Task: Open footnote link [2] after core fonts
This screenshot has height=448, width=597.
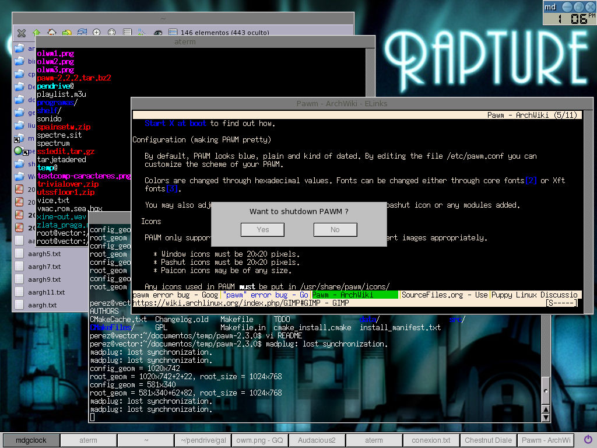Action: point(531,181)
